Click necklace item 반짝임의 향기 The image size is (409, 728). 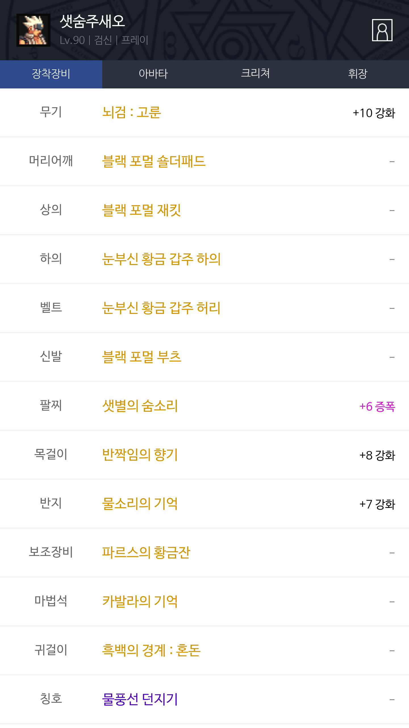pyautogui.click(x=140, y=455)
